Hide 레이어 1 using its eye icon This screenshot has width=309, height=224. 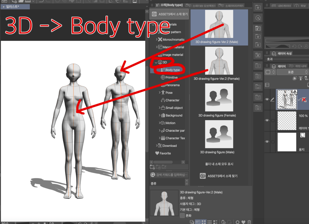[x=267, y=120]
